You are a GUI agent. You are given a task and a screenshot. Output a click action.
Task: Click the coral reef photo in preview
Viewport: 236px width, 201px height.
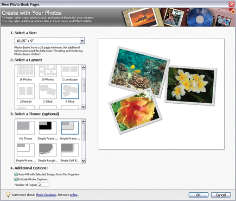coord(139,72)
